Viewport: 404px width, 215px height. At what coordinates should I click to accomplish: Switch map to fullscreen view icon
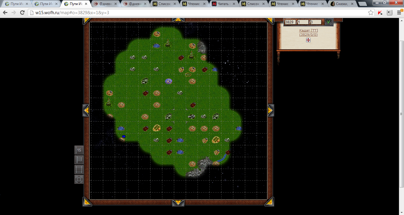coord(79,179)
